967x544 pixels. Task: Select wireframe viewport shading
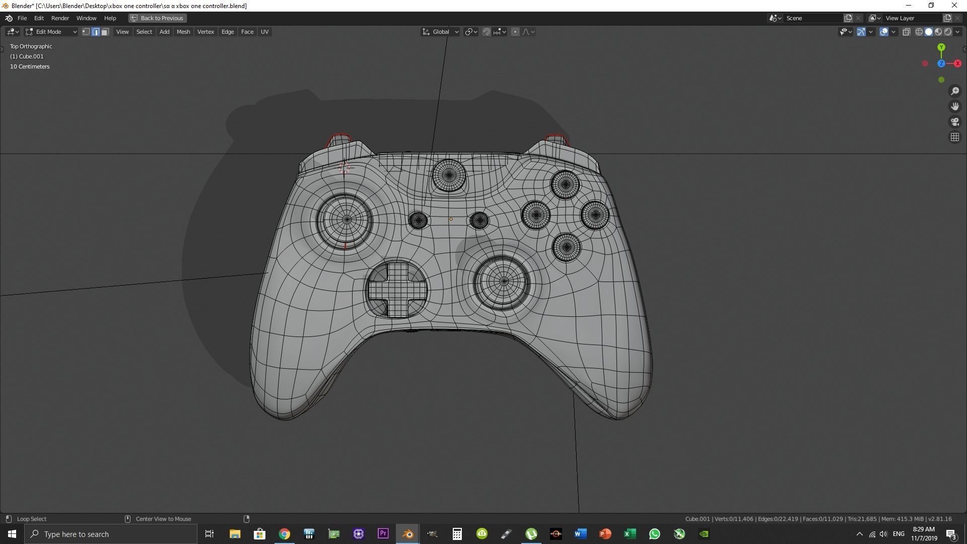(x=919, y=32)
